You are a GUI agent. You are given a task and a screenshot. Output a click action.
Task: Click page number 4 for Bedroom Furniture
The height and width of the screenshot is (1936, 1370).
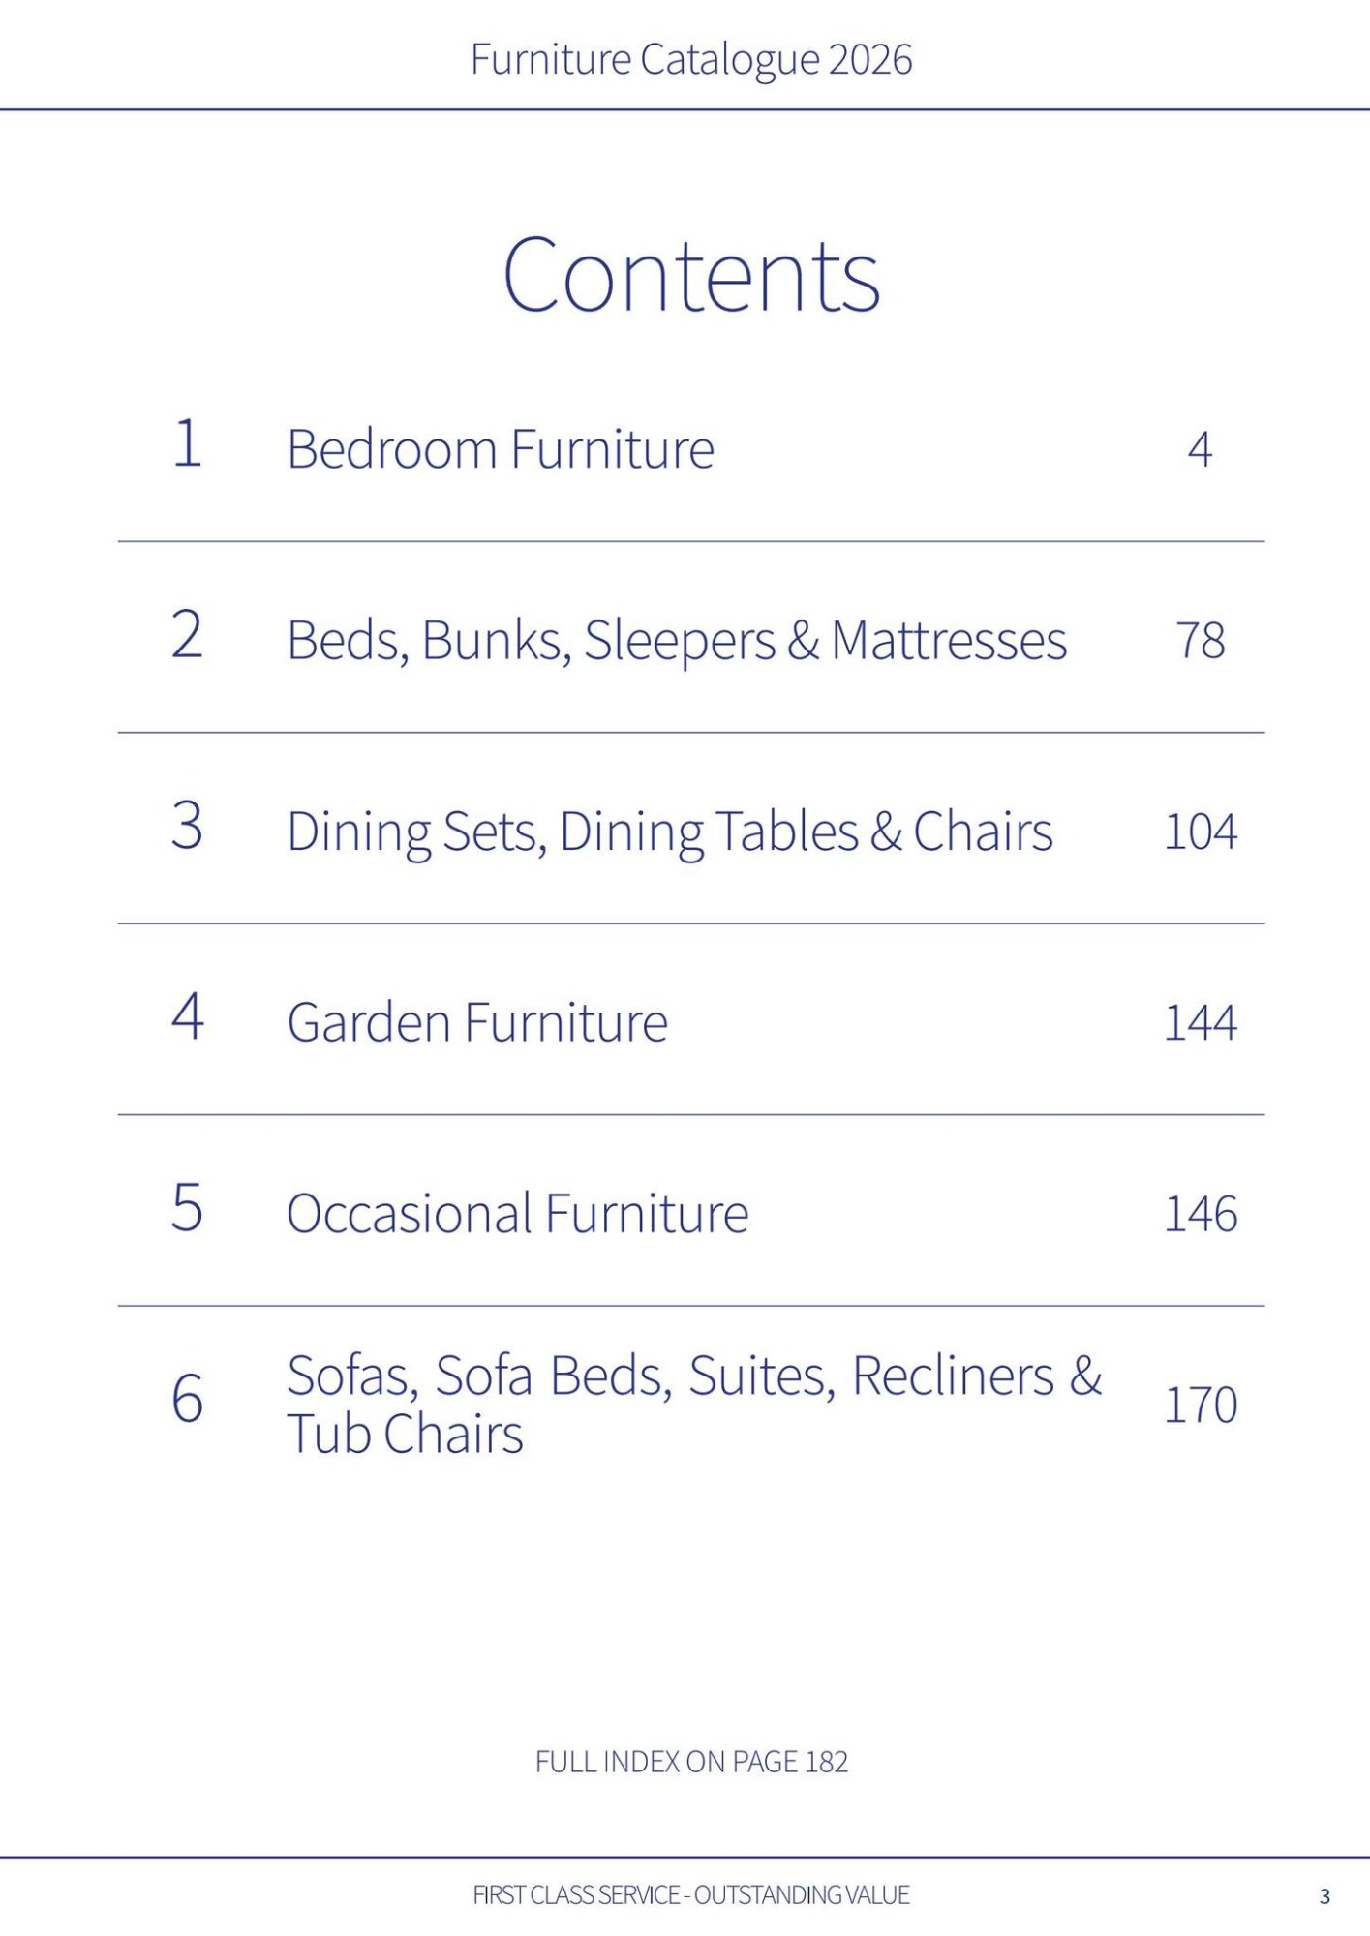pyautogui.click(x=1200, y=449)
